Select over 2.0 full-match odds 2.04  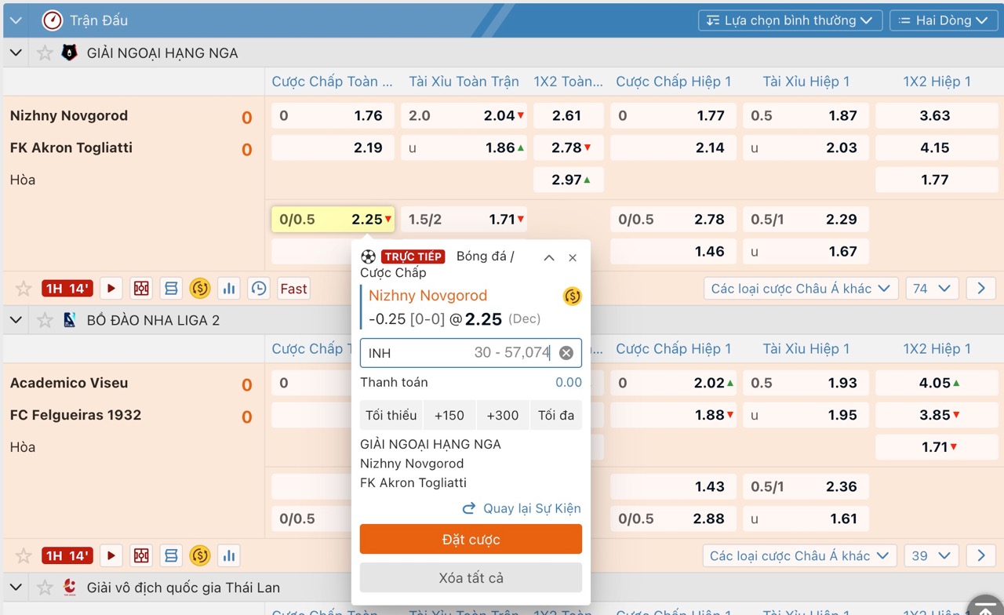[x=464, y=116]
